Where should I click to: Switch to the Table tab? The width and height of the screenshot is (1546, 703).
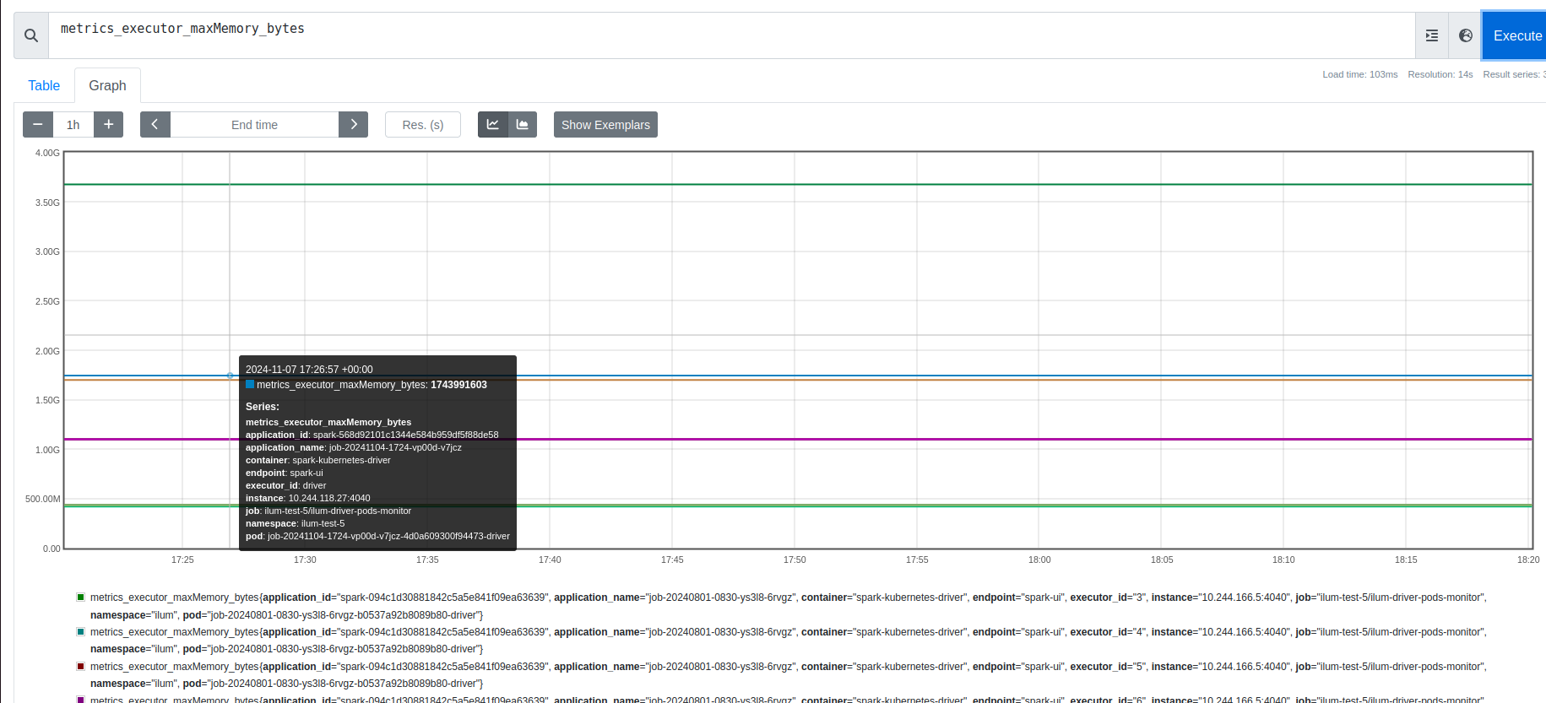pyautogui.click(x=44, y=85)
